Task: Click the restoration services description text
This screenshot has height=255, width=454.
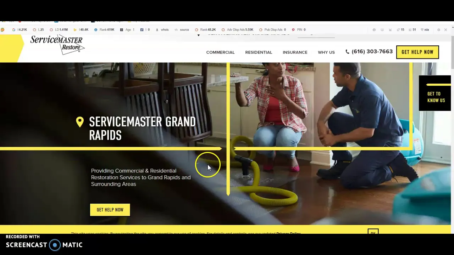Action: (x=141, y=177)
